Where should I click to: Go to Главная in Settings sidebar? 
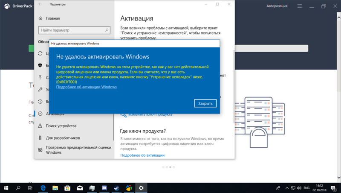[53, 18]
